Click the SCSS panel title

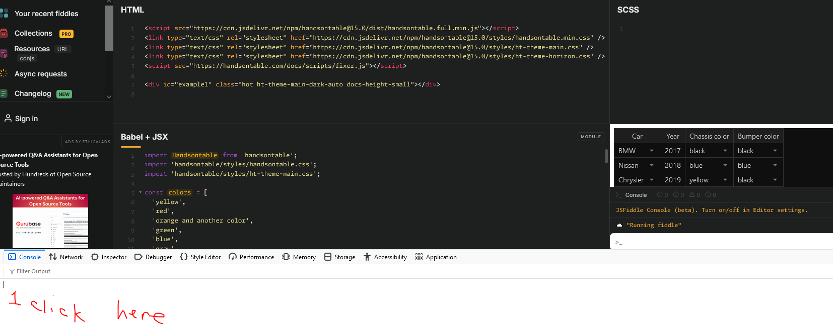pos(628,10)
